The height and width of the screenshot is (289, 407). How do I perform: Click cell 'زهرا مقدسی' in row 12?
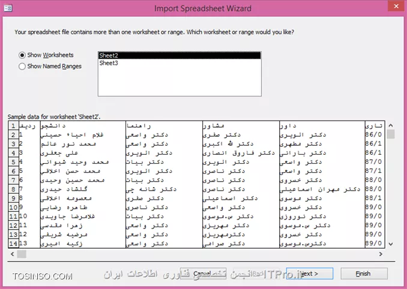(83, 225)
